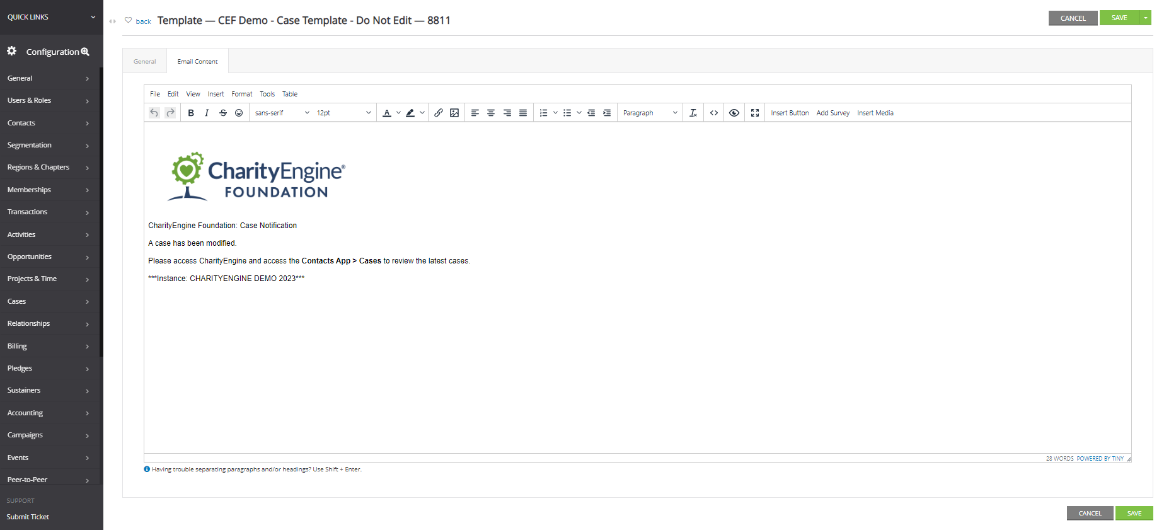The image size is (1164, 530).
Task: Align text left
Action: (475, 113)
